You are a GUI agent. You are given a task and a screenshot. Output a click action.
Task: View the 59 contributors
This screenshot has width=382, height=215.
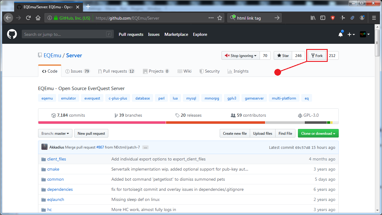pyautogui.click(x=249, y=115)
